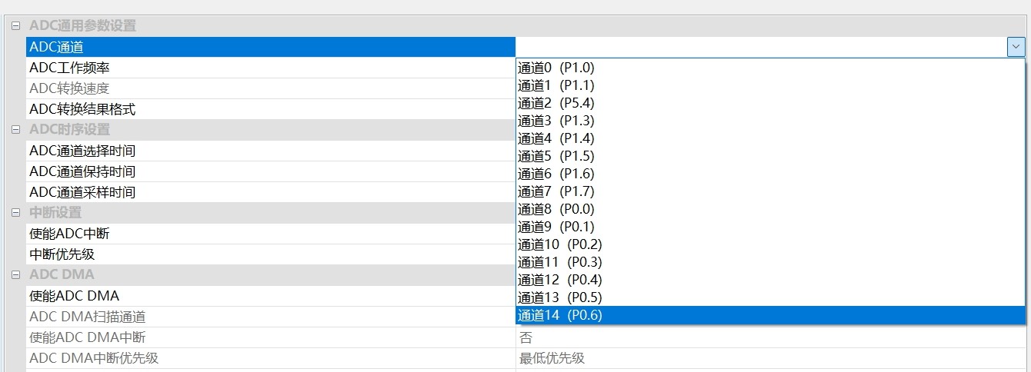1031x372 pixels.
Task: Collapse the ADC时序设置 section
Action: pos(15,130)
